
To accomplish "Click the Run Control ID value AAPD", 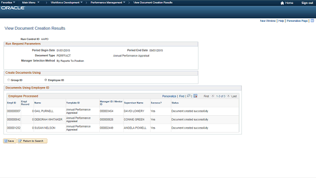I will [45, 39].
